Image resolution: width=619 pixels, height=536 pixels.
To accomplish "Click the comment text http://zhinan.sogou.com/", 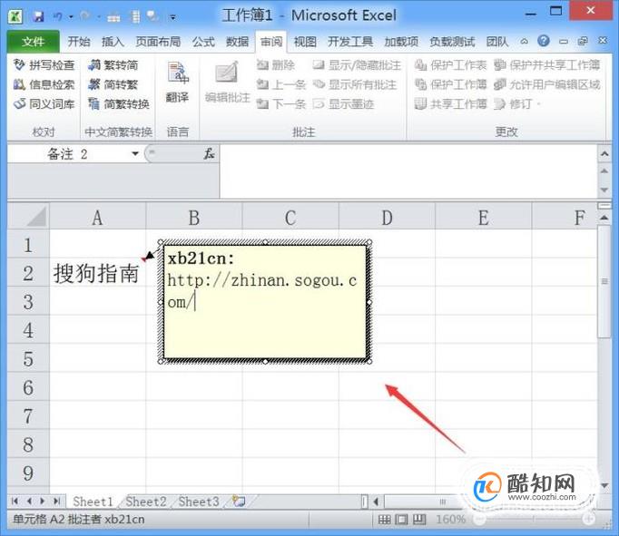I will [262, 291].
